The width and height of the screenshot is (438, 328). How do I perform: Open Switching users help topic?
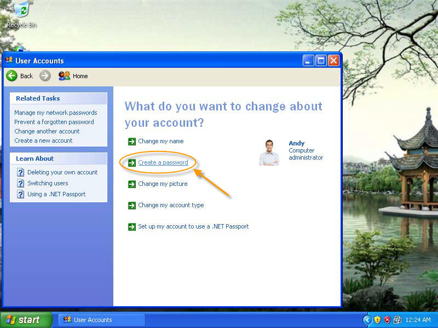tap(48, 183)
